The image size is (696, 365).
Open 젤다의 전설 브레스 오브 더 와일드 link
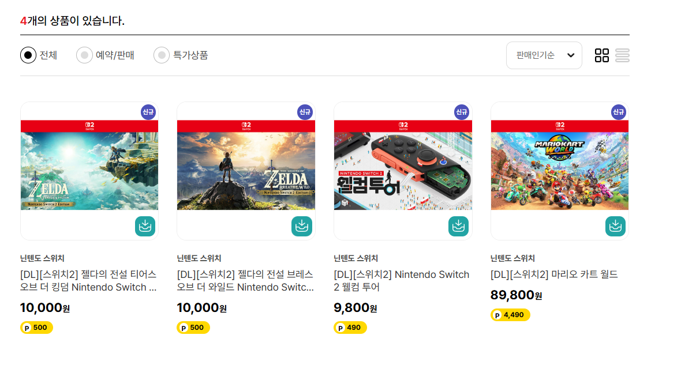(x=245, y=281)
